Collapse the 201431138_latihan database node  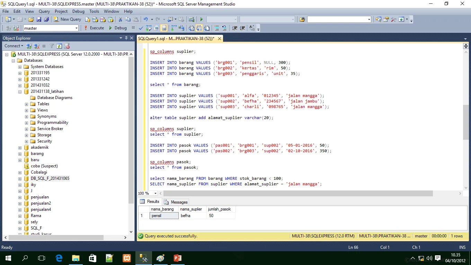point(20,91)
